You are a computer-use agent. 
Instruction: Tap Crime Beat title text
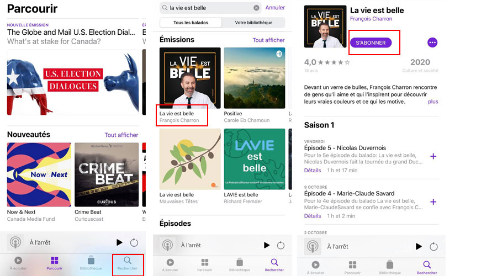[88, 212]
